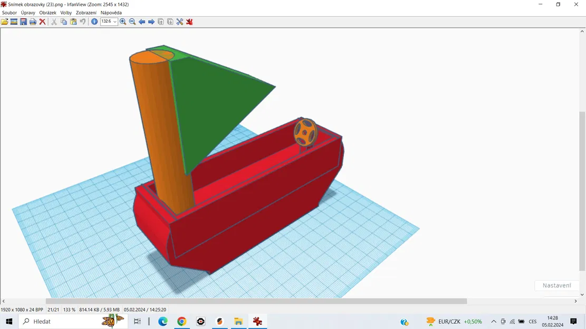Copy the image to clipboard

(x=63, y=22)
